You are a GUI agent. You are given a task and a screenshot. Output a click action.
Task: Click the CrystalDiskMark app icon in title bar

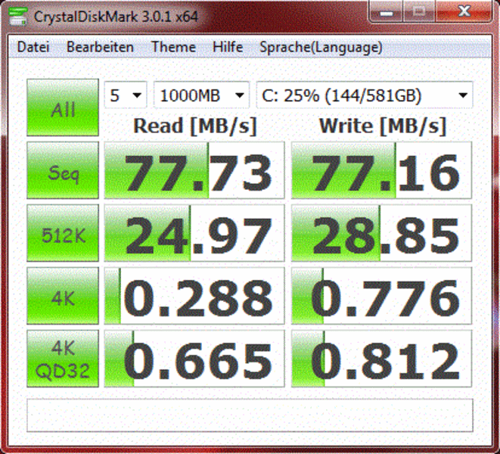pyautogui.click(x=17, y=16)
